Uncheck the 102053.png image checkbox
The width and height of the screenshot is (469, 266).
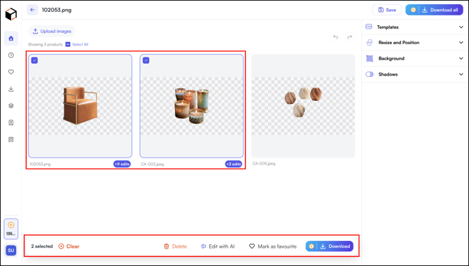pos(35,60)
